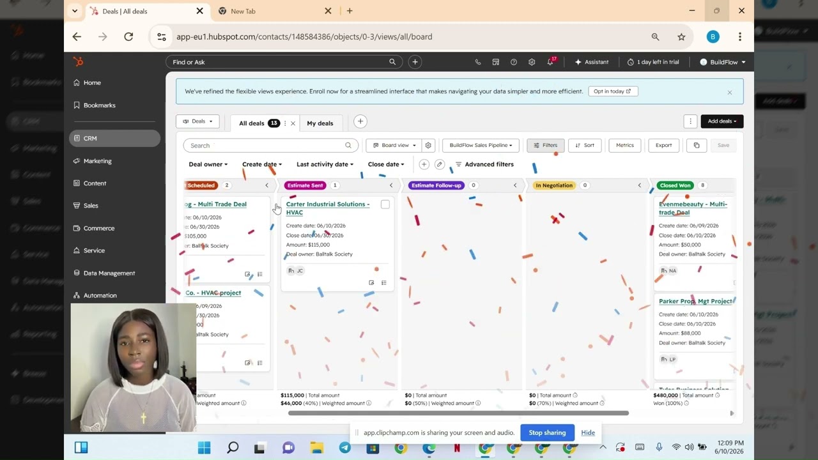Open HubSpot settings gear in top bar
This screenshot has width=818, height=460.
532,62
